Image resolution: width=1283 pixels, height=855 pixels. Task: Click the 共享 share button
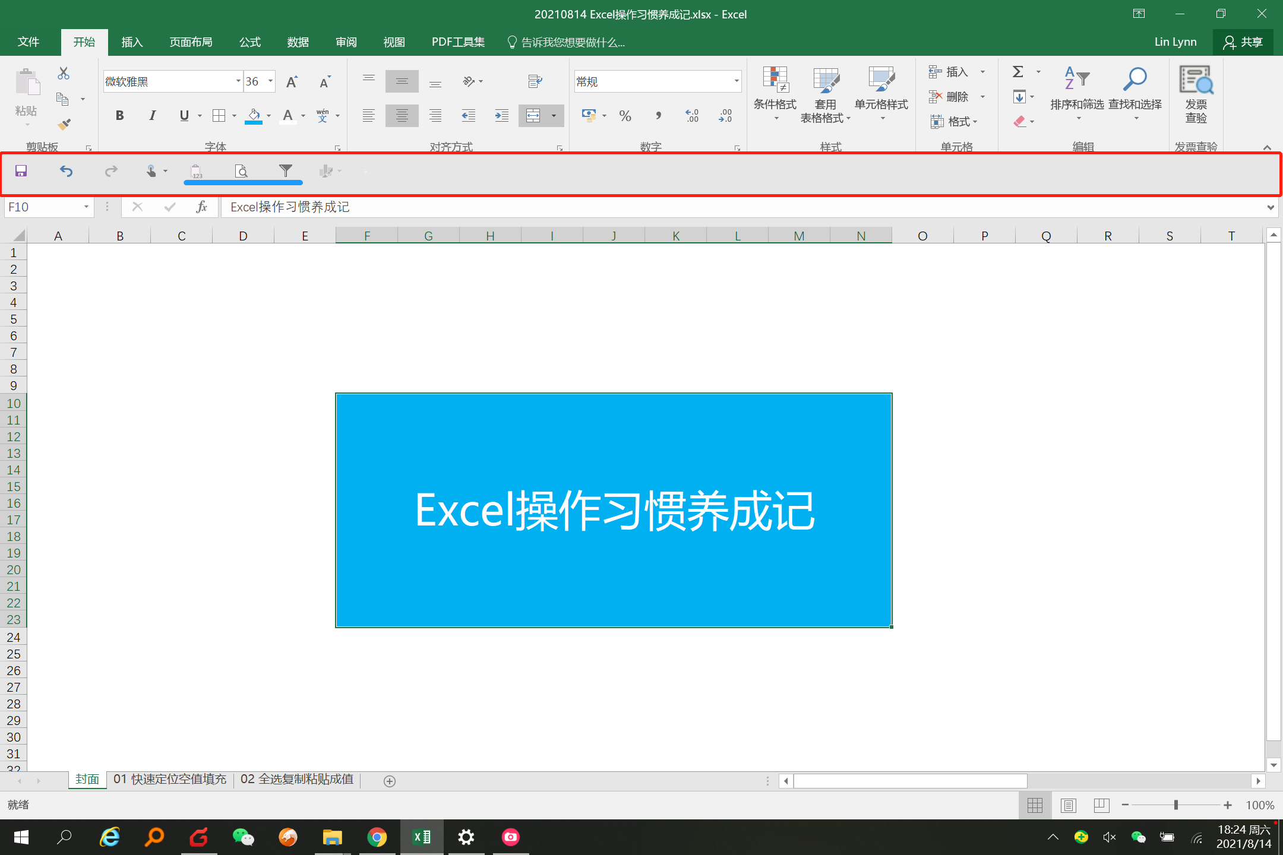[1243, 42]
